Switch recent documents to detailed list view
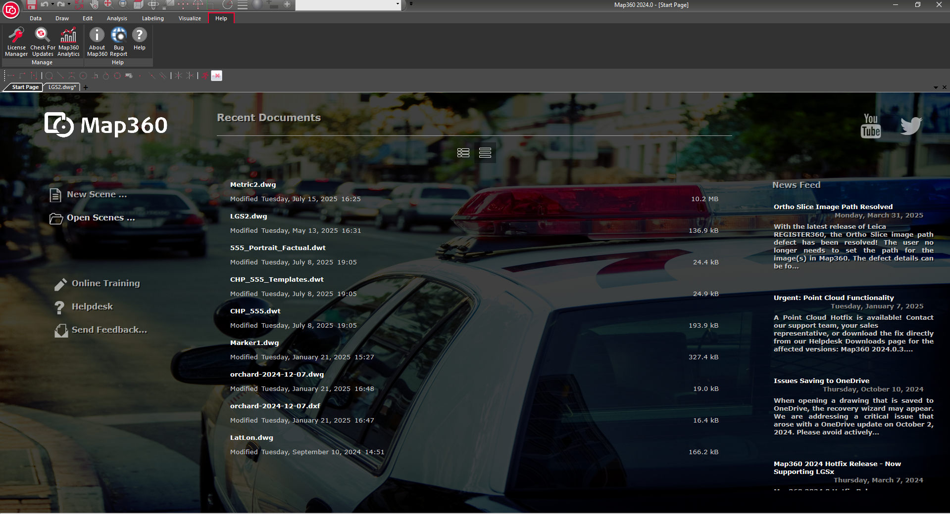 [x=463, y=153]
